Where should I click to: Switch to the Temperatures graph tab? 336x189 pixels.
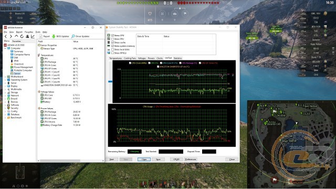[x=115, y=58]
